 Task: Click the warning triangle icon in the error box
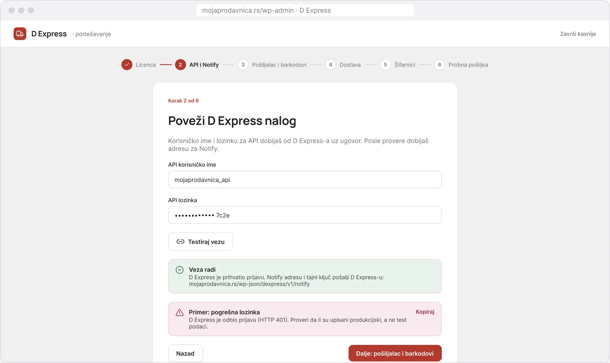(180, 313)
